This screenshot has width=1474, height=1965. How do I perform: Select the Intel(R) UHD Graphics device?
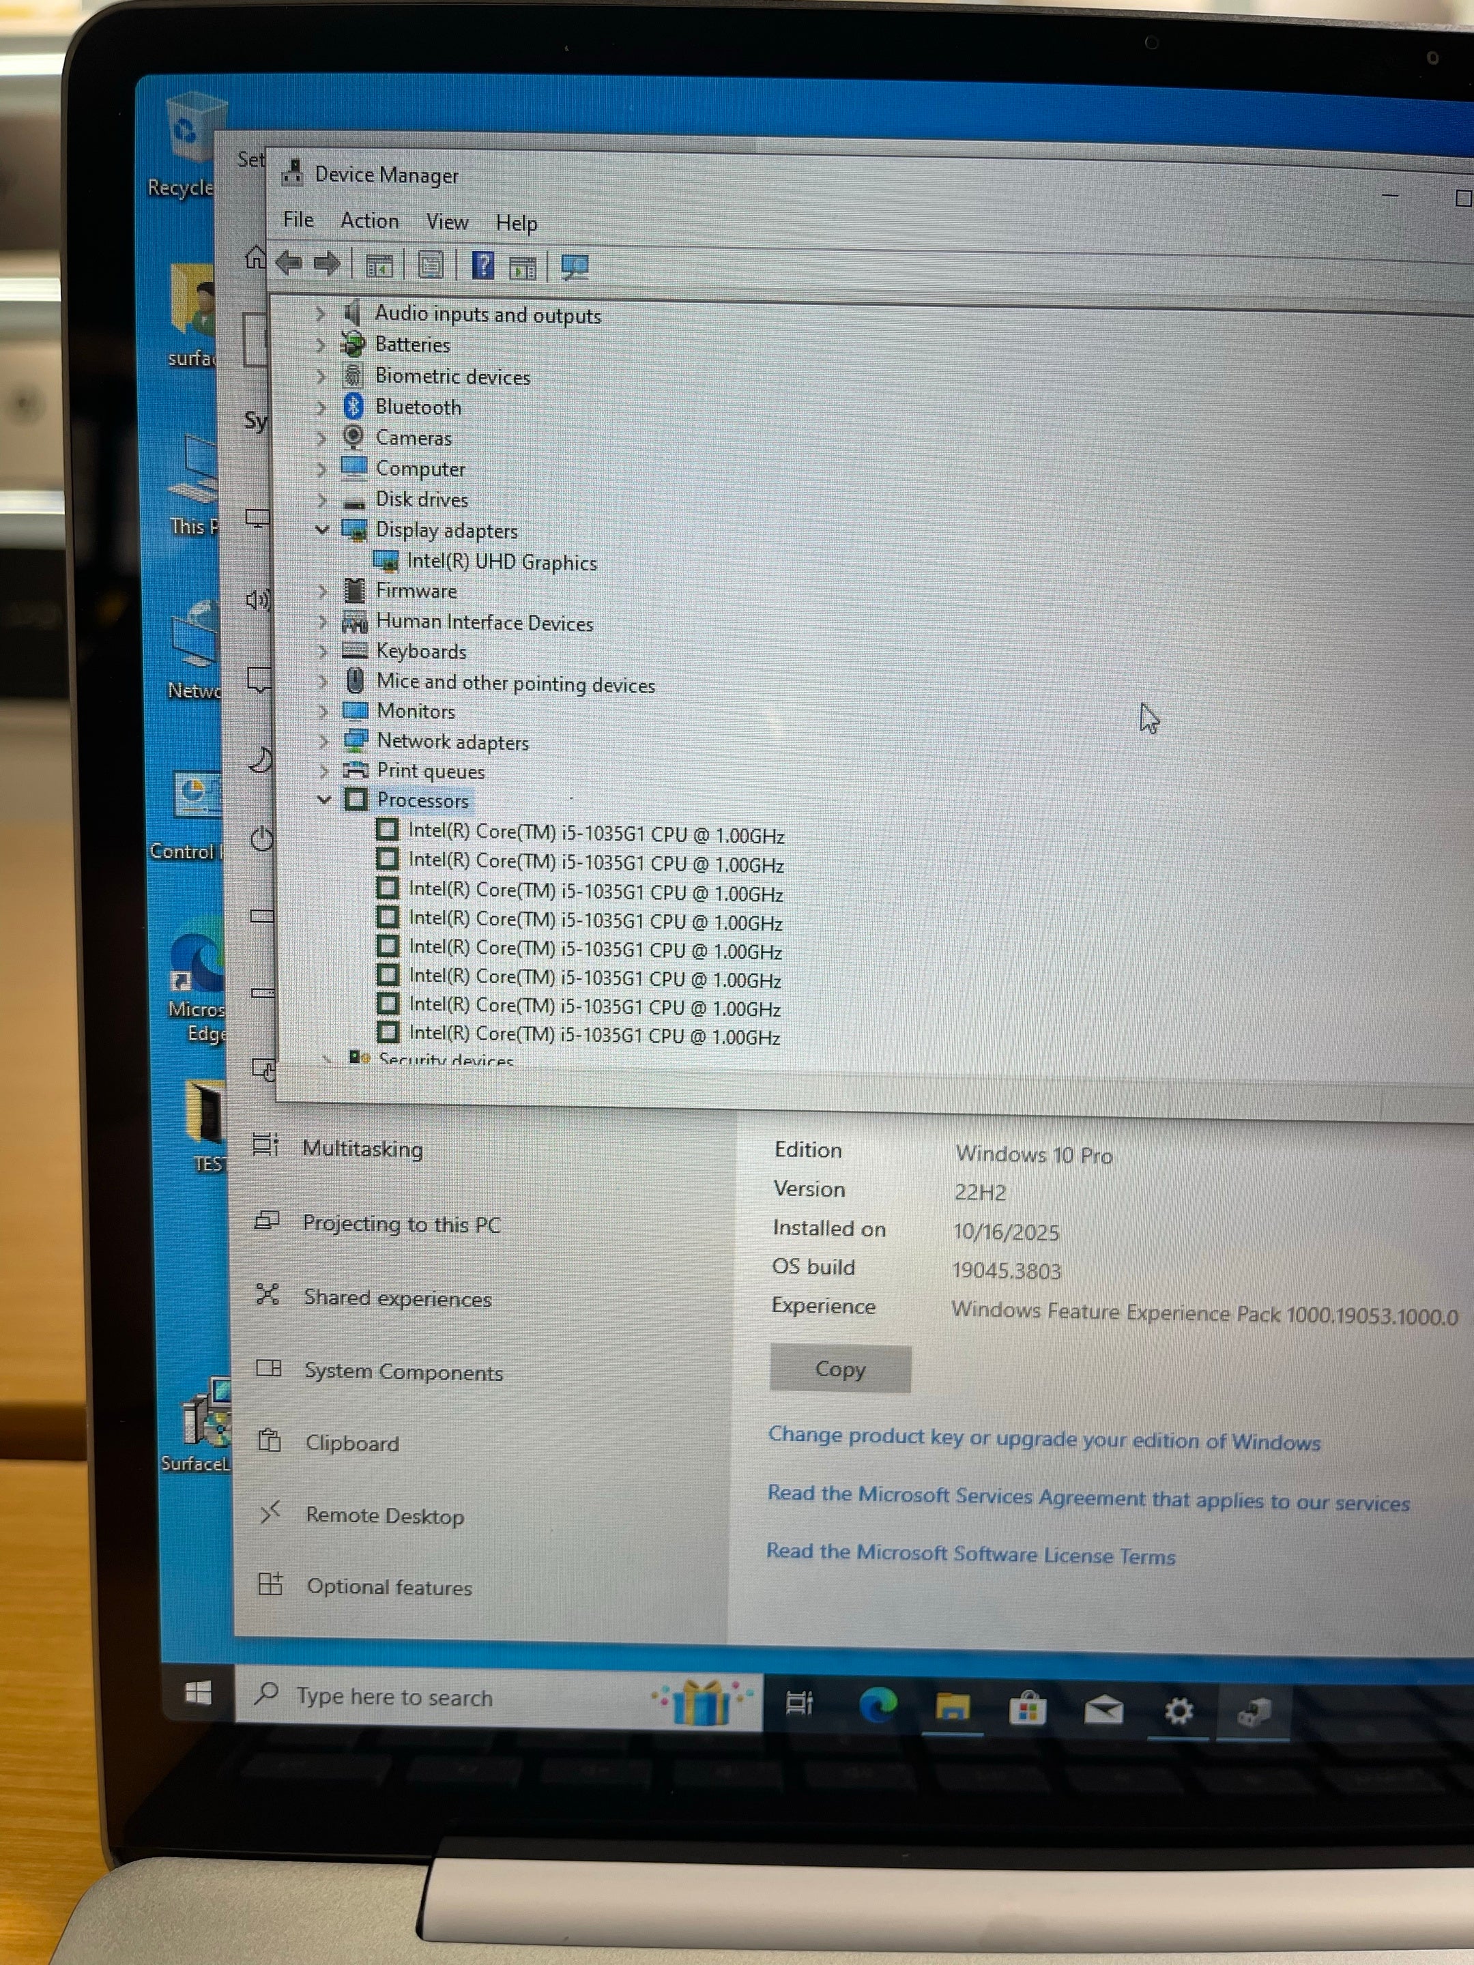coord(501,562)
